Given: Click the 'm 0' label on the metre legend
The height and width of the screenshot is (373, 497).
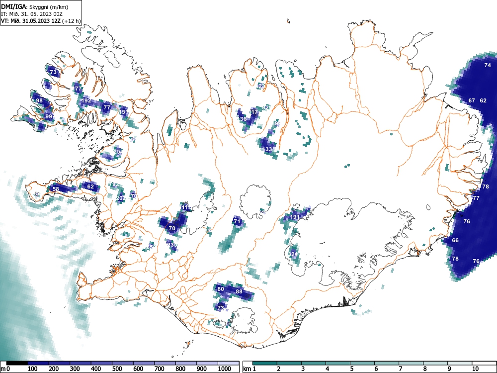Looking at the screenshot, I should tap(5, 369).
